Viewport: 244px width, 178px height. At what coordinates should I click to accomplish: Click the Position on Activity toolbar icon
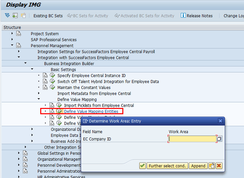coord(15,16)
